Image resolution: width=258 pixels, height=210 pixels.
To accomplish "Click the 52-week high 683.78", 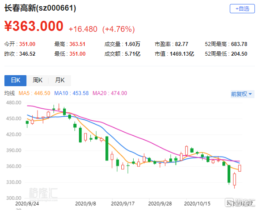I will tap(239, 44).
